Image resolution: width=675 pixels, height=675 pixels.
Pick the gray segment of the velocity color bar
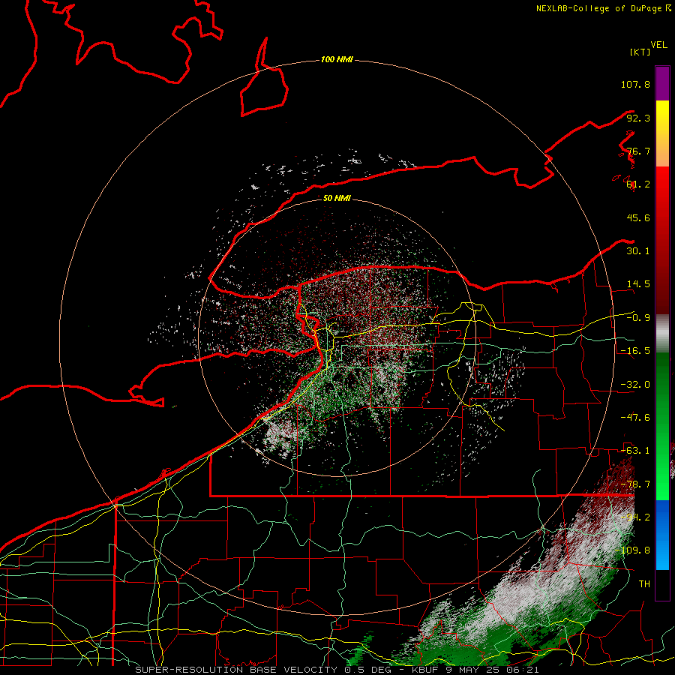coord(662,334)
